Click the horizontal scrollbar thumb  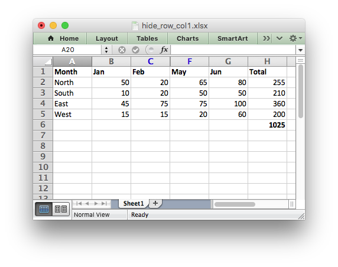[x=235, y=204]
